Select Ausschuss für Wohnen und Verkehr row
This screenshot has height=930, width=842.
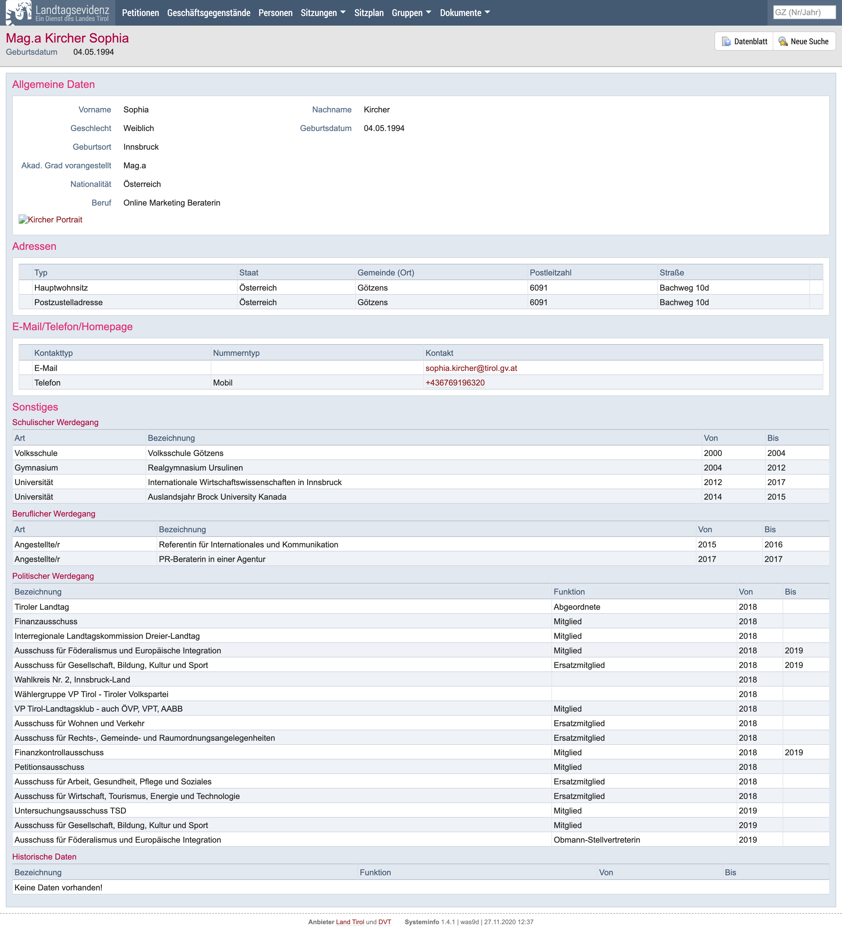click(421, 723)
